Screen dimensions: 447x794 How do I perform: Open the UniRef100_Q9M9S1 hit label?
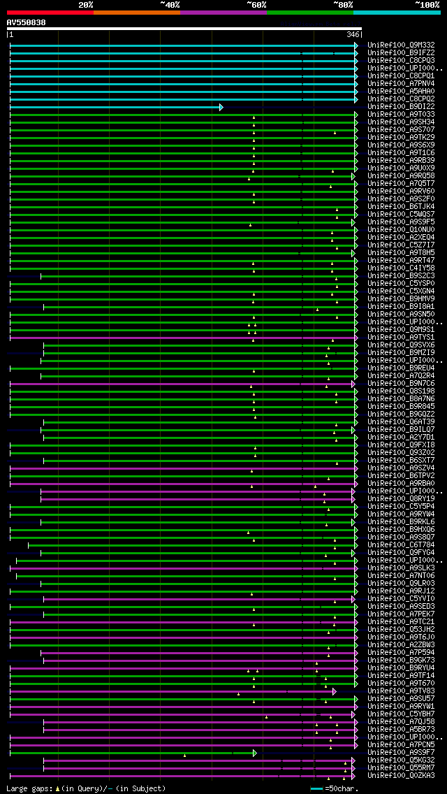[402, 330]
